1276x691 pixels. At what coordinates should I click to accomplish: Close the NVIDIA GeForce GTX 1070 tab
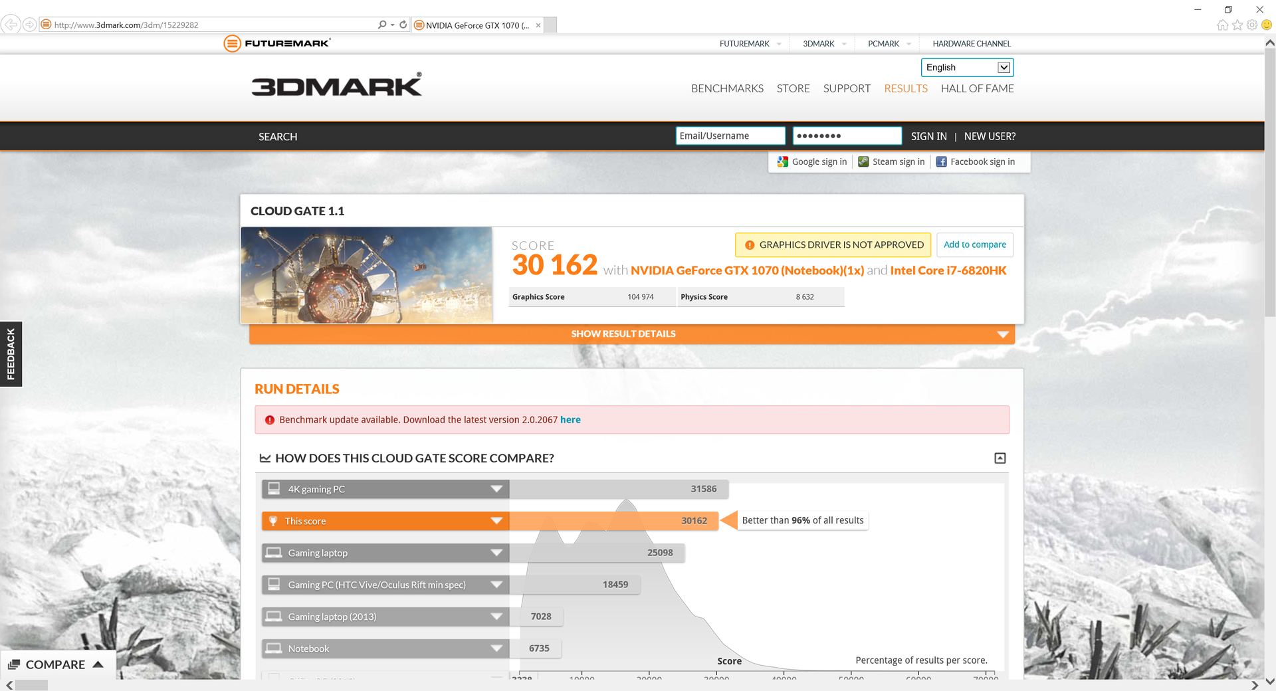(x=538, y=25)
